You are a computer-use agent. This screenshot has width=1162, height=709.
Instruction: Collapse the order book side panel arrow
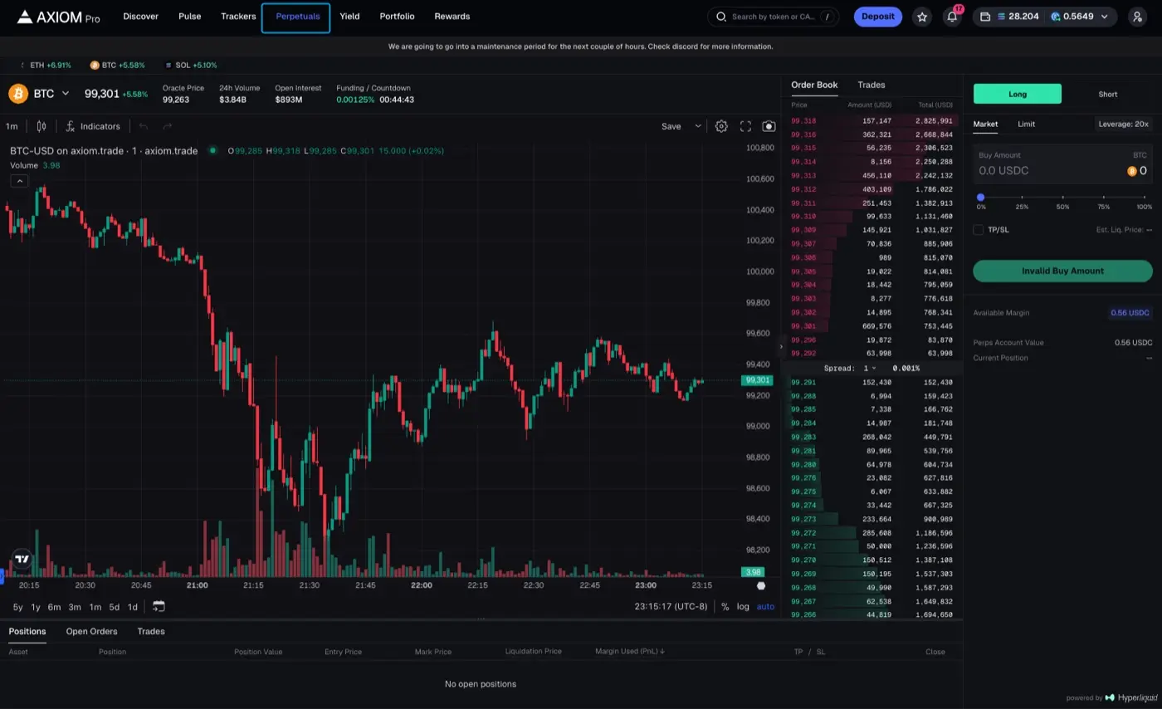click(x=780, y=346)
